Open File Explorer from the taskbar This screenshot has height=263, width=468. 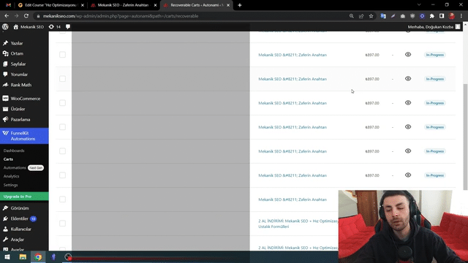pyautogui.click(x=23, y=257)
